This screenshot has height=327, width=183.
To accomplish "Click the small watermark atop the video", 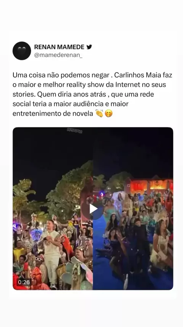I will point(75,131).
